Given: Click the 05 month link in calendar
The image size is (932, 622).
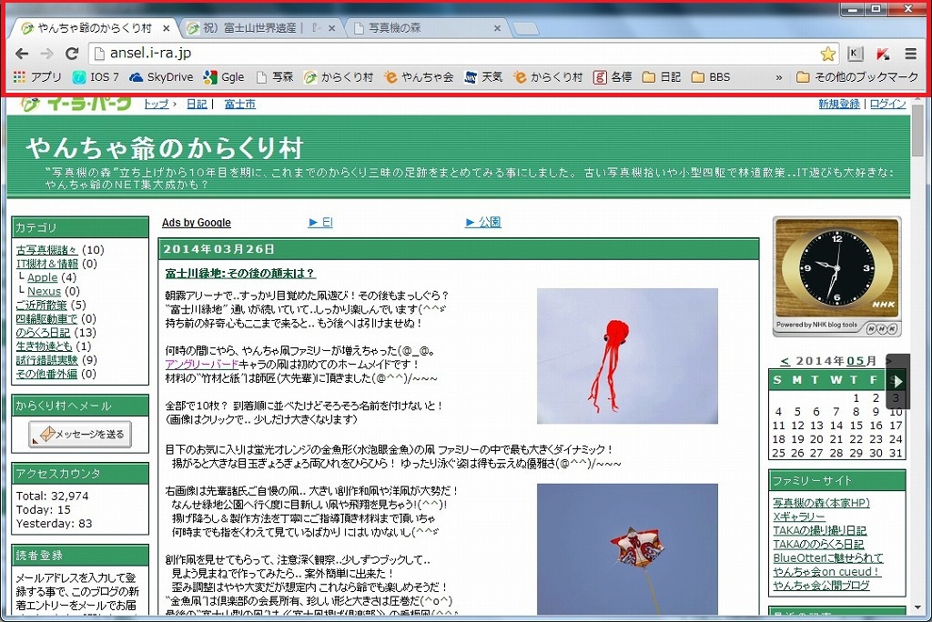Looking at the screenshot, I should pyautogui.click(x=856, y=361).
